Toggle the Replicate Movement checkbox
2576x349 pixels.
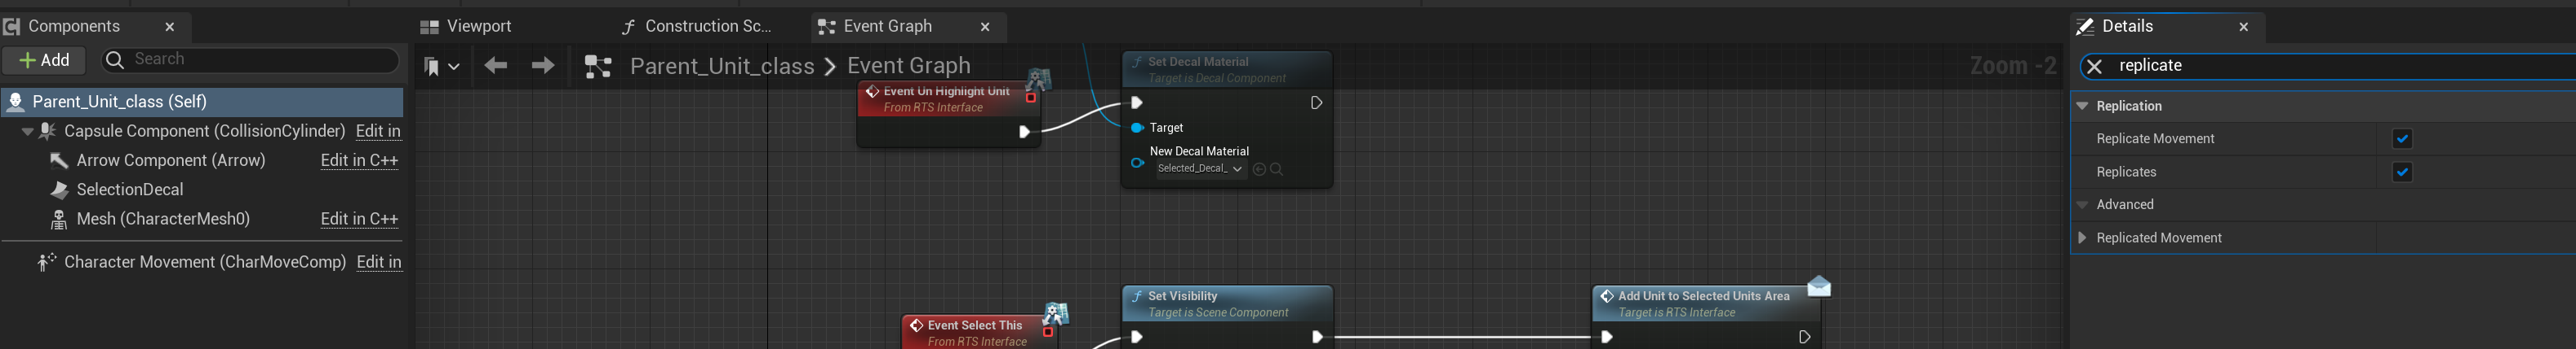[x=2402, y=140]
